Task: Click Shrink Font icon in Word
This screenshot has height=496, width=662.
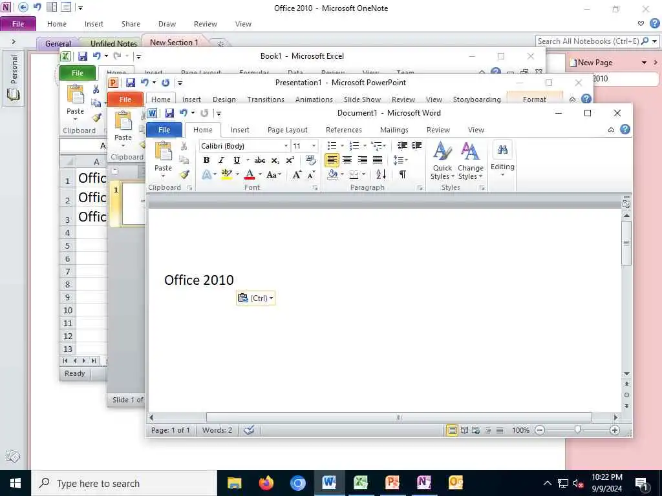Action: pyautogui.click(x=312, y=174)
